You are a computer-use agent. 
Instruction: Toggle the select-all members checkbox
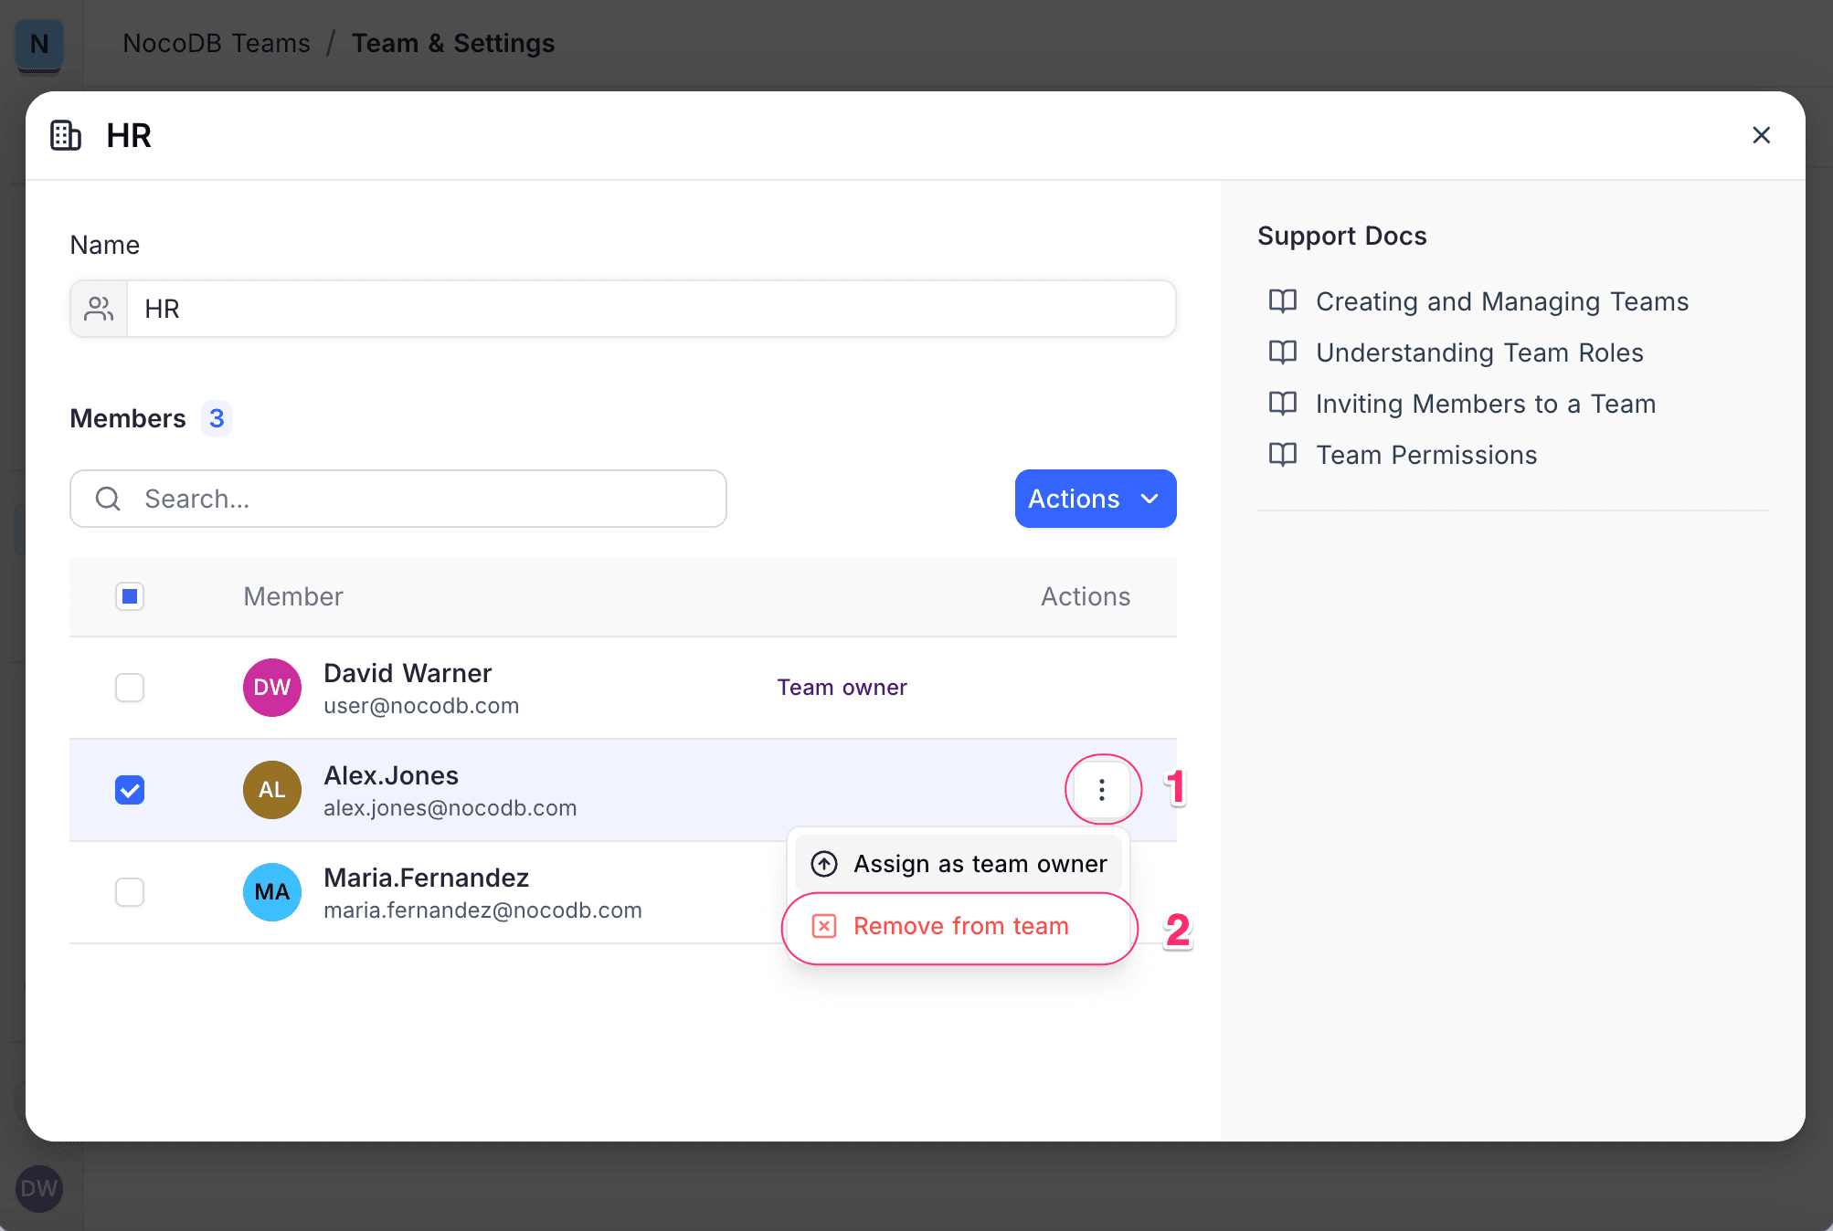[130, 596]
